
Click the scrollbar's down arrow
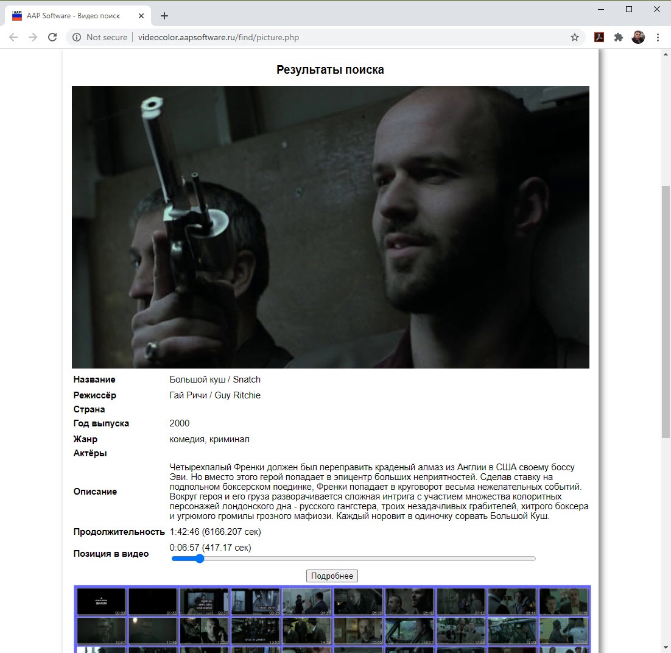(x=666, y=648)
